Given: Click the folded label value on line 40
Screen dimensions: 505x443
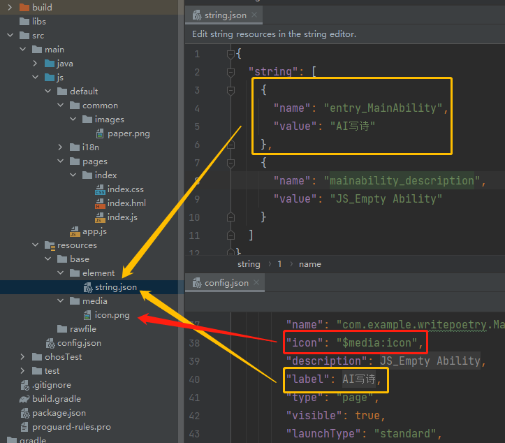Looking at the screenshot, I should click(358, 379).
